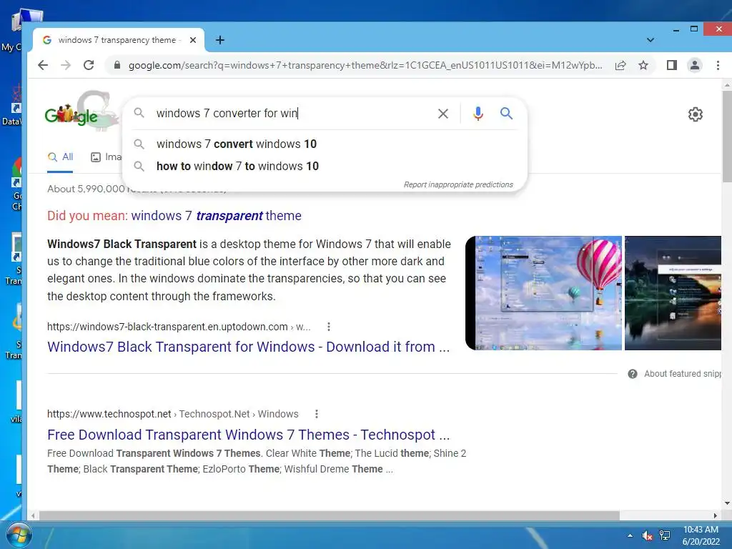Clear the search box text
This screenshot has height=549, width=732.
443,114
